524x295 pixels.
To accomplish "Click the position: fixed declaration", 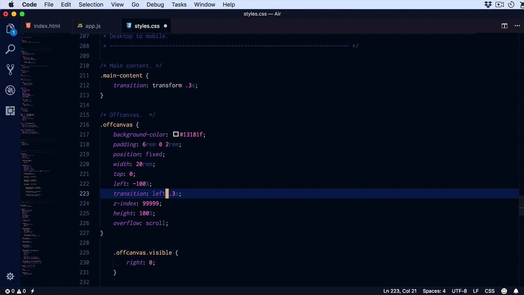I will click(x=139, y=154).
